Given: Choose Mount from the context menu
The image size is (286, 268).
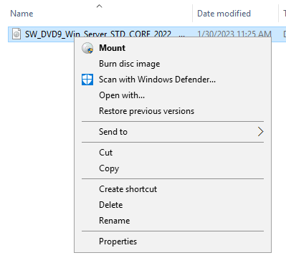Looking at the screenshot, I should click(173, 48).
